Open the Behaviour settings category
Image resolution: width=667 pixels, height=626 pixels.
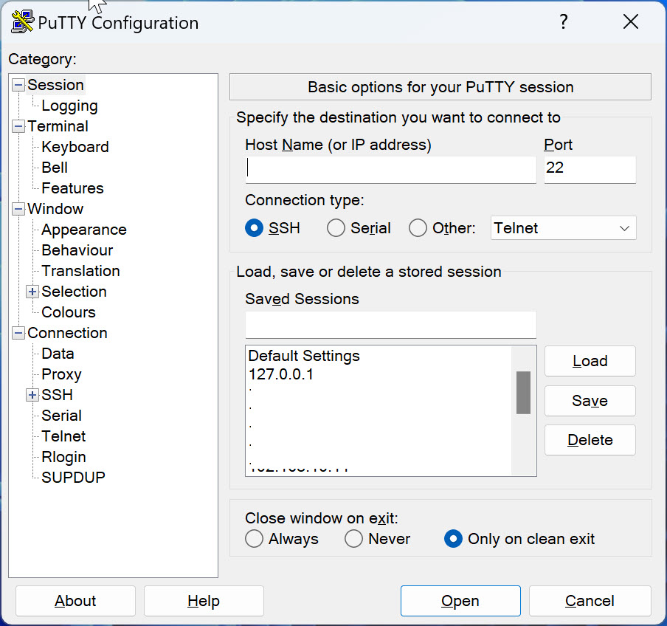[x=77, y=250]
